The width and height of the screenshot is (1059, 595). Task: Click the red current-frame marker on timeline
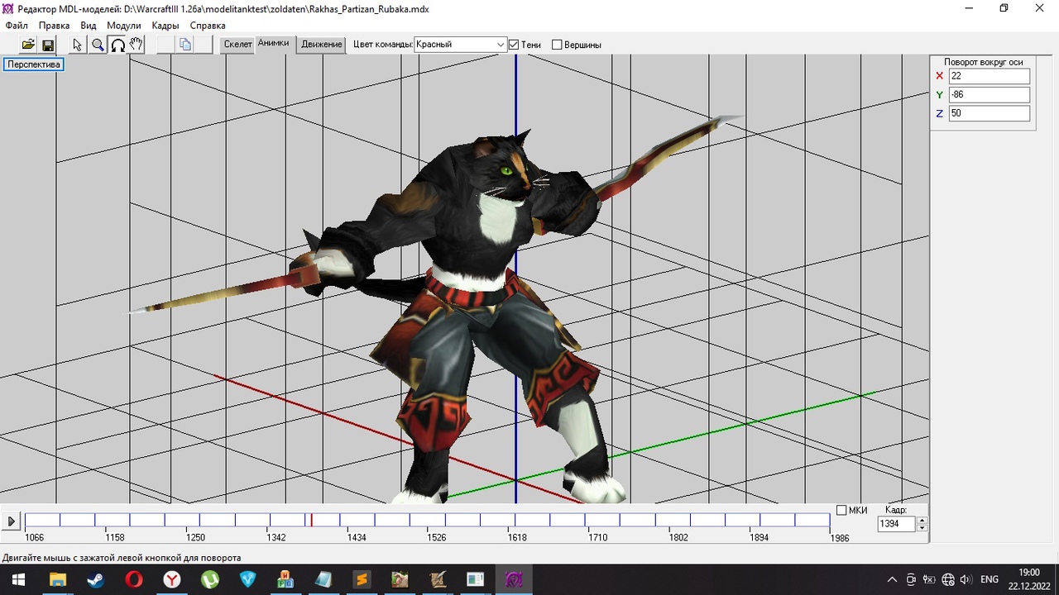click(311, 520)
